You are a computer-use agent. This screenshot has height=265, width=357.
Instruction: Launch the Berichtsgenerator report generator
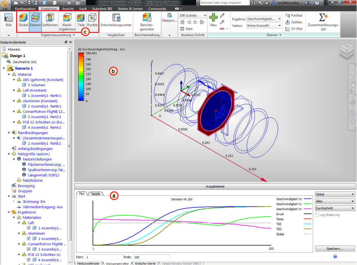(147, 22)
